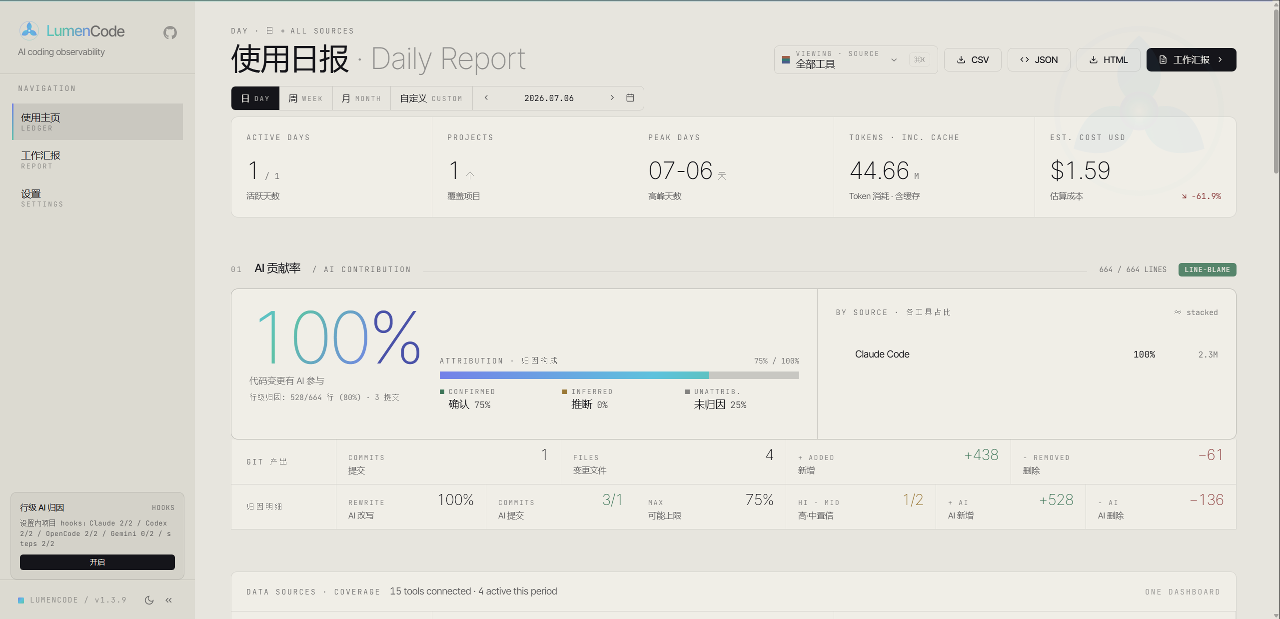Switch to WEEK period tab
This screenshot has height=619, width=1280.
[306, 98]
